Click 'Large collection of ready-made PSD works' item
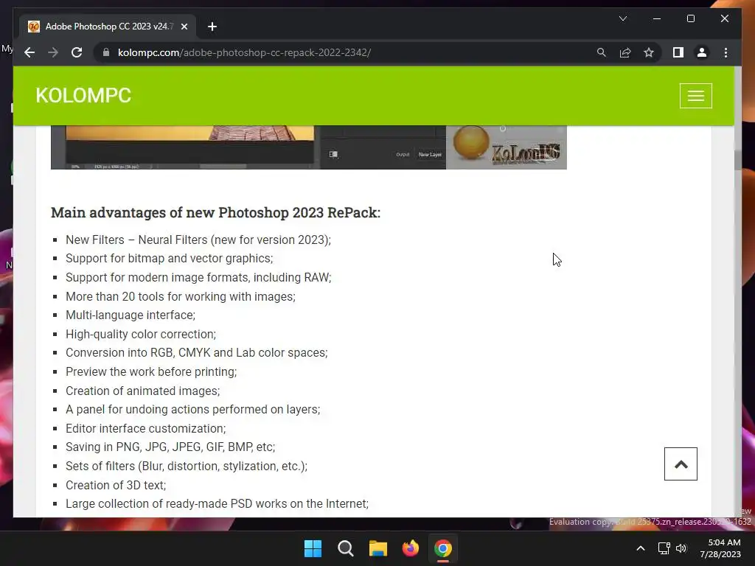This screenshot has width=755, height=566. 217,504
